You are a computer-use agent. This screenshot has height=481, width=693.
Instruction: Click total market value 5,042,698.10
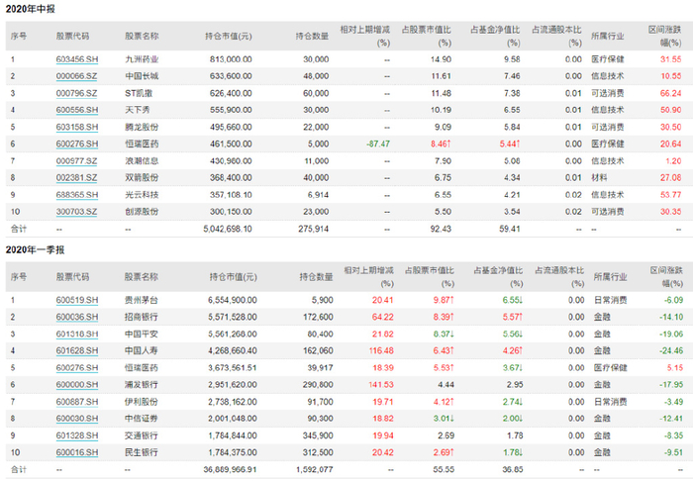[x=228, y=229]
